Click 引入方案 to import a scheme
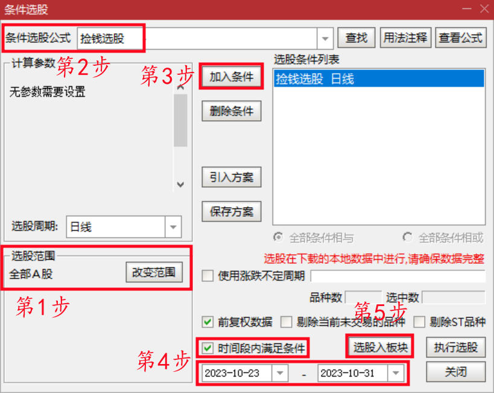The image size is (494, 393). (232, 177)
